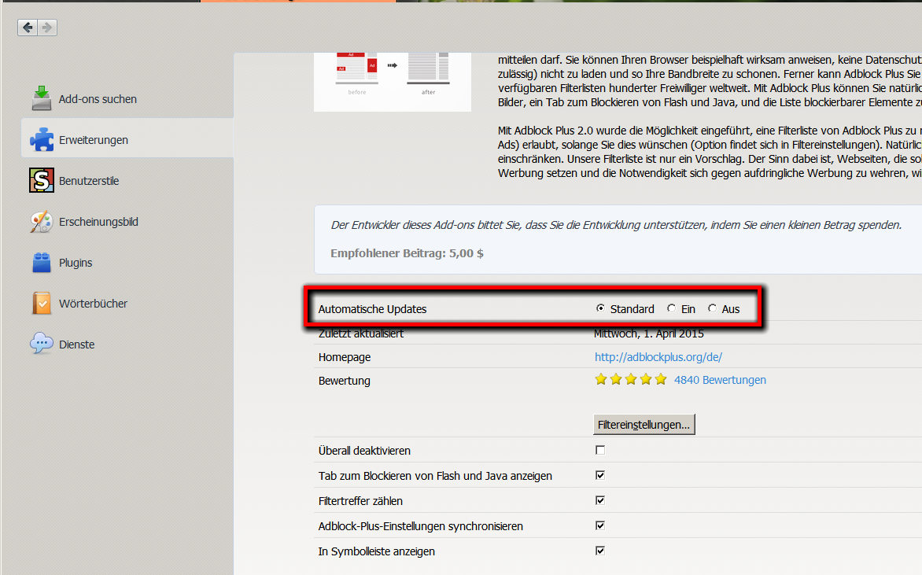The width and height of the screenshot is (922, 575).
Task: Open the 4840 Bewertungen reviews link
Action: point(720,380)
